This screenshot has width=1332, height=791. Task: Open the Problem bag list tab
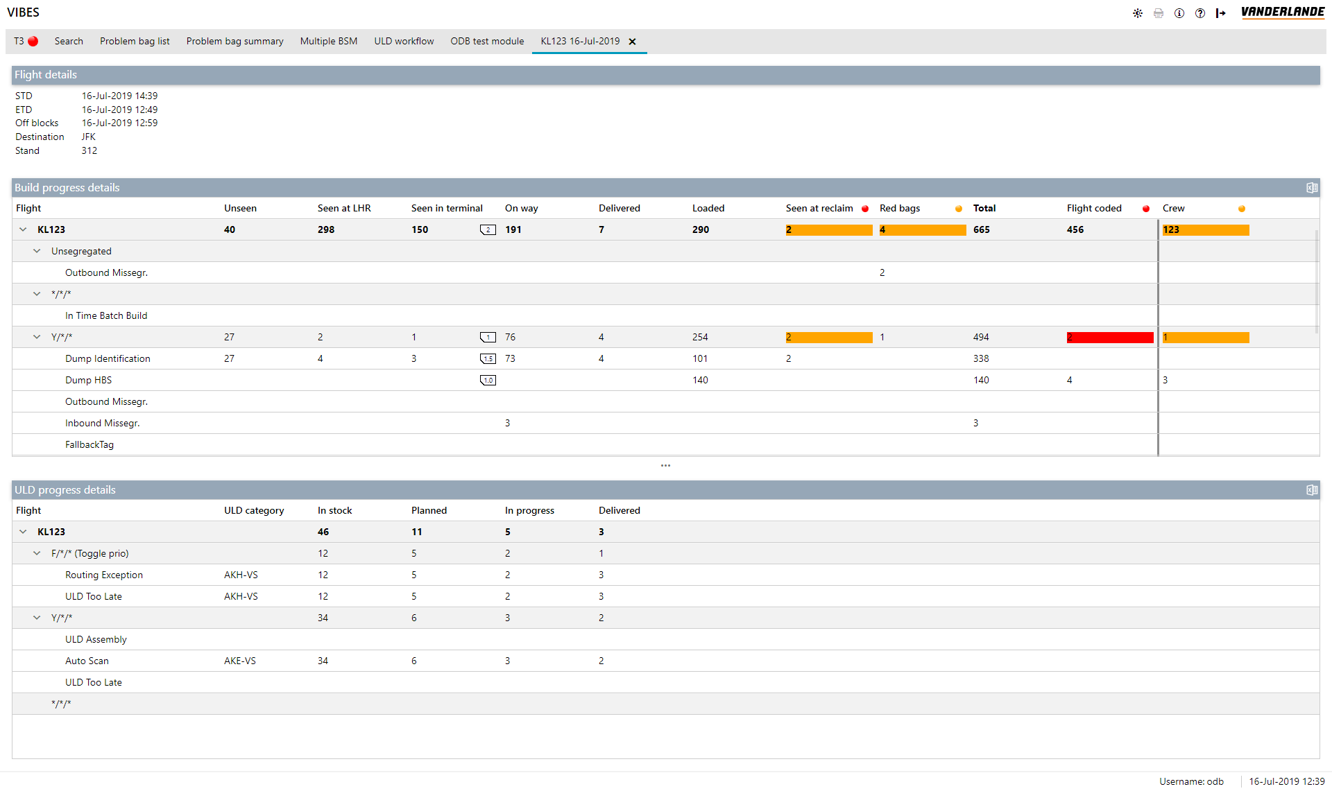click(x=135, y=42)
